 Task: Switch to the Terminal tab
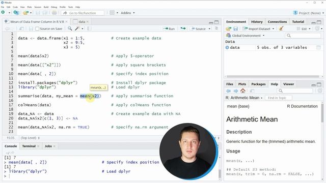(29, 146)
